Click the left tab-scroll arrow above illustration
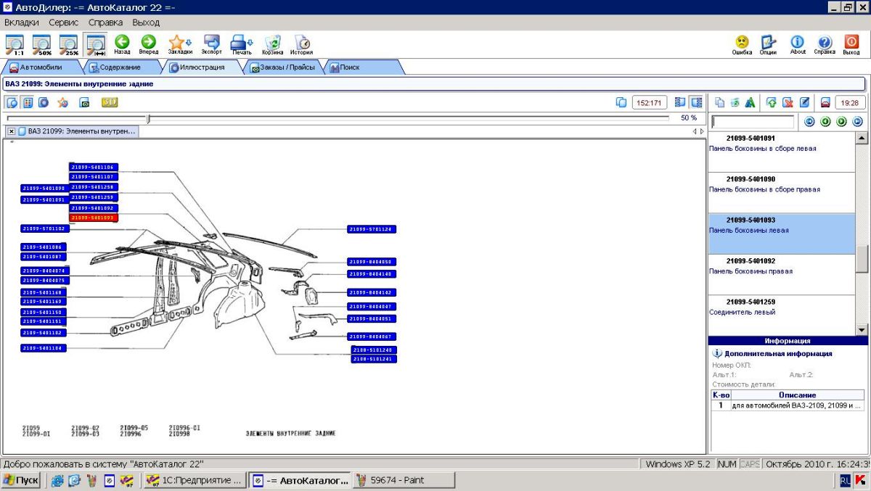The image size is (871, 491). (x=695, y=131)
